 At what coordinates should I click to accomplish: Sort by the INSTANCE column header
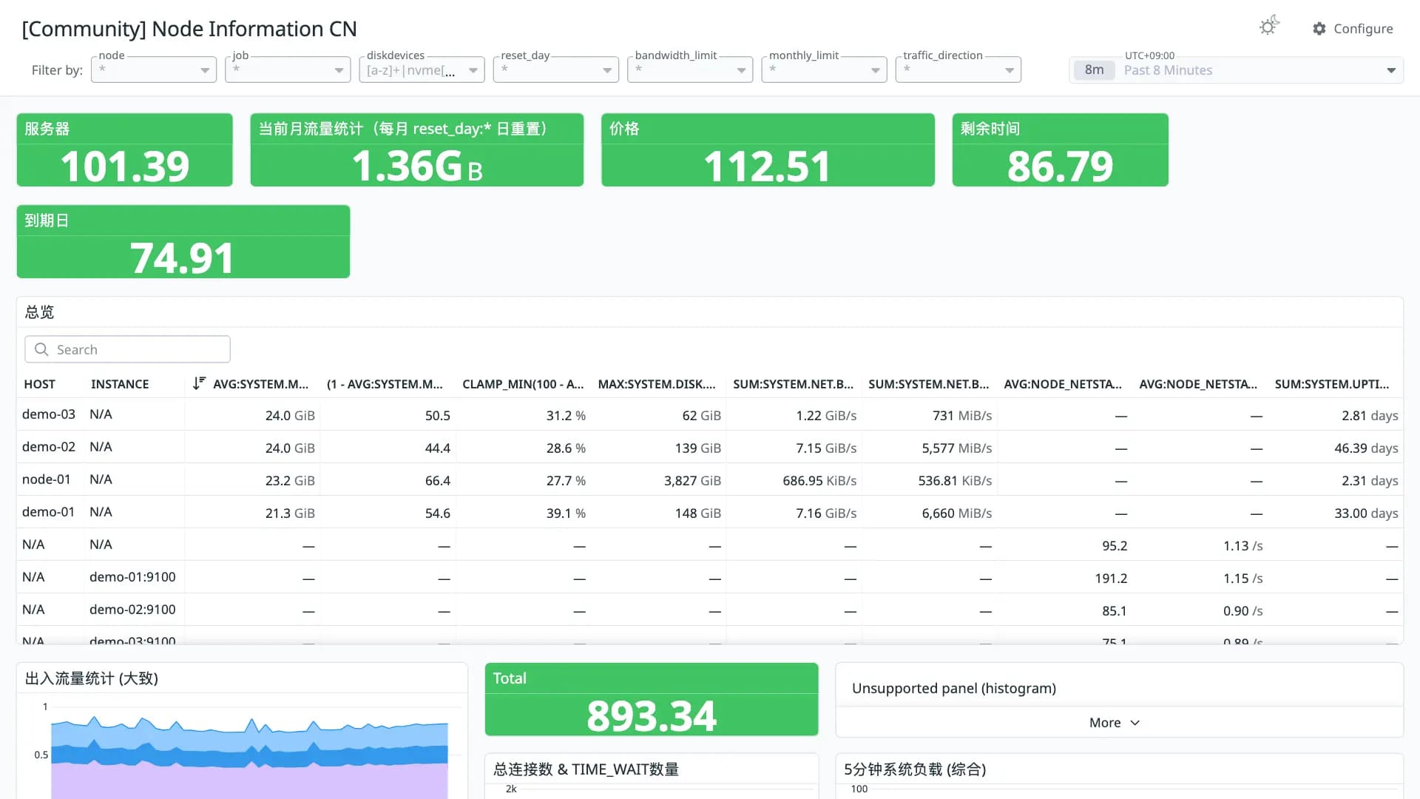click(x=120, y=384)
